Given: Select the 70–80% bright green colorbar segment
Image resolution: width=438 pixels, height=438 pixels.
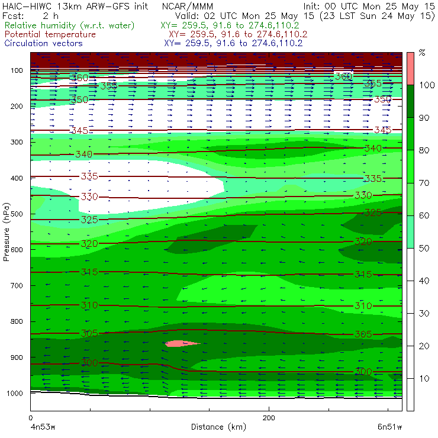Looking at the screenshot, I should (410, 166).
